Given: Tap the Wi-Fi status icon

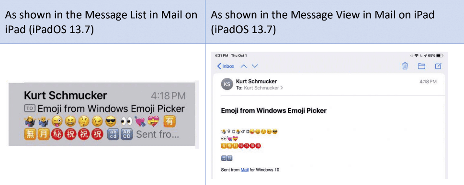Looking at the screenshot, I should [x=417, y=55].
